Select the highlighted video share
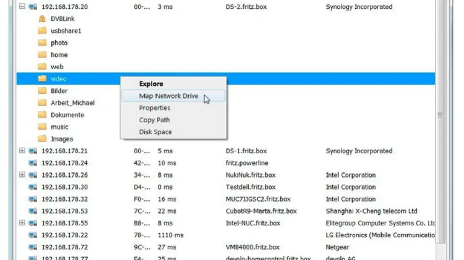This screenshot has height=260, width=464. (x=58, y=79)
